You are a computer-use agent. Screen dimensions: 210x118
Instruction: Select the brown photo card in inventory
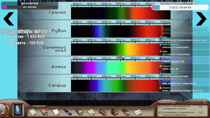(x=79, y=112)
